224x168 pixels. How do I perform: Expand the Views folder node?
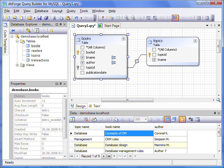click(x=17, y=65)
